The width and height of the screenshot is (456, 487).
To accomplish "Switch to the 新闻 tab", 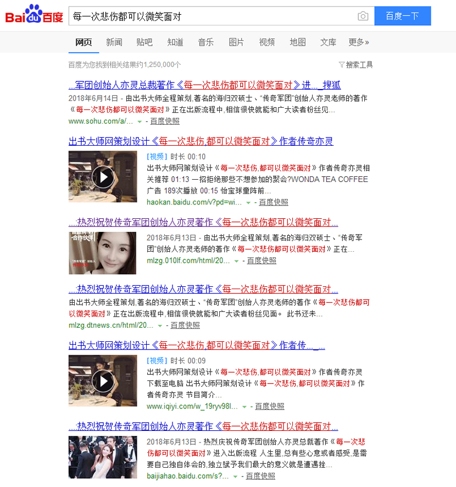I will tap(114, 42).
